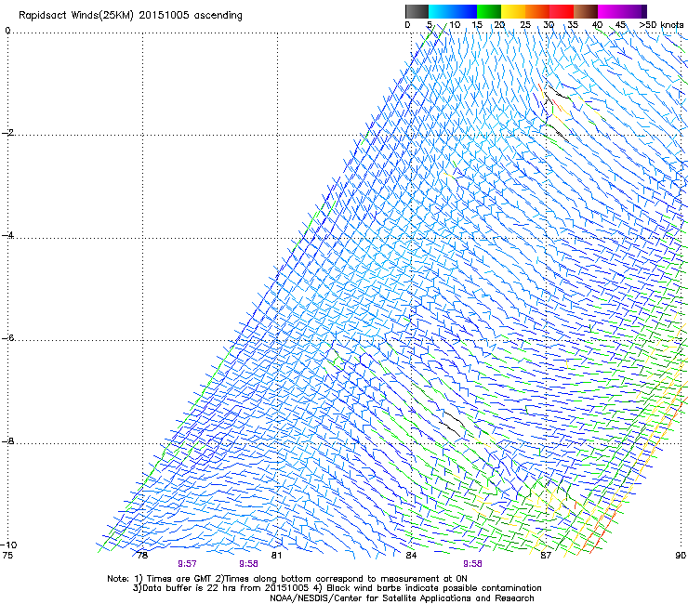The image size is (688, 604).
Task: Click the 35-40 knots brown color band
Action: (586, 11)
